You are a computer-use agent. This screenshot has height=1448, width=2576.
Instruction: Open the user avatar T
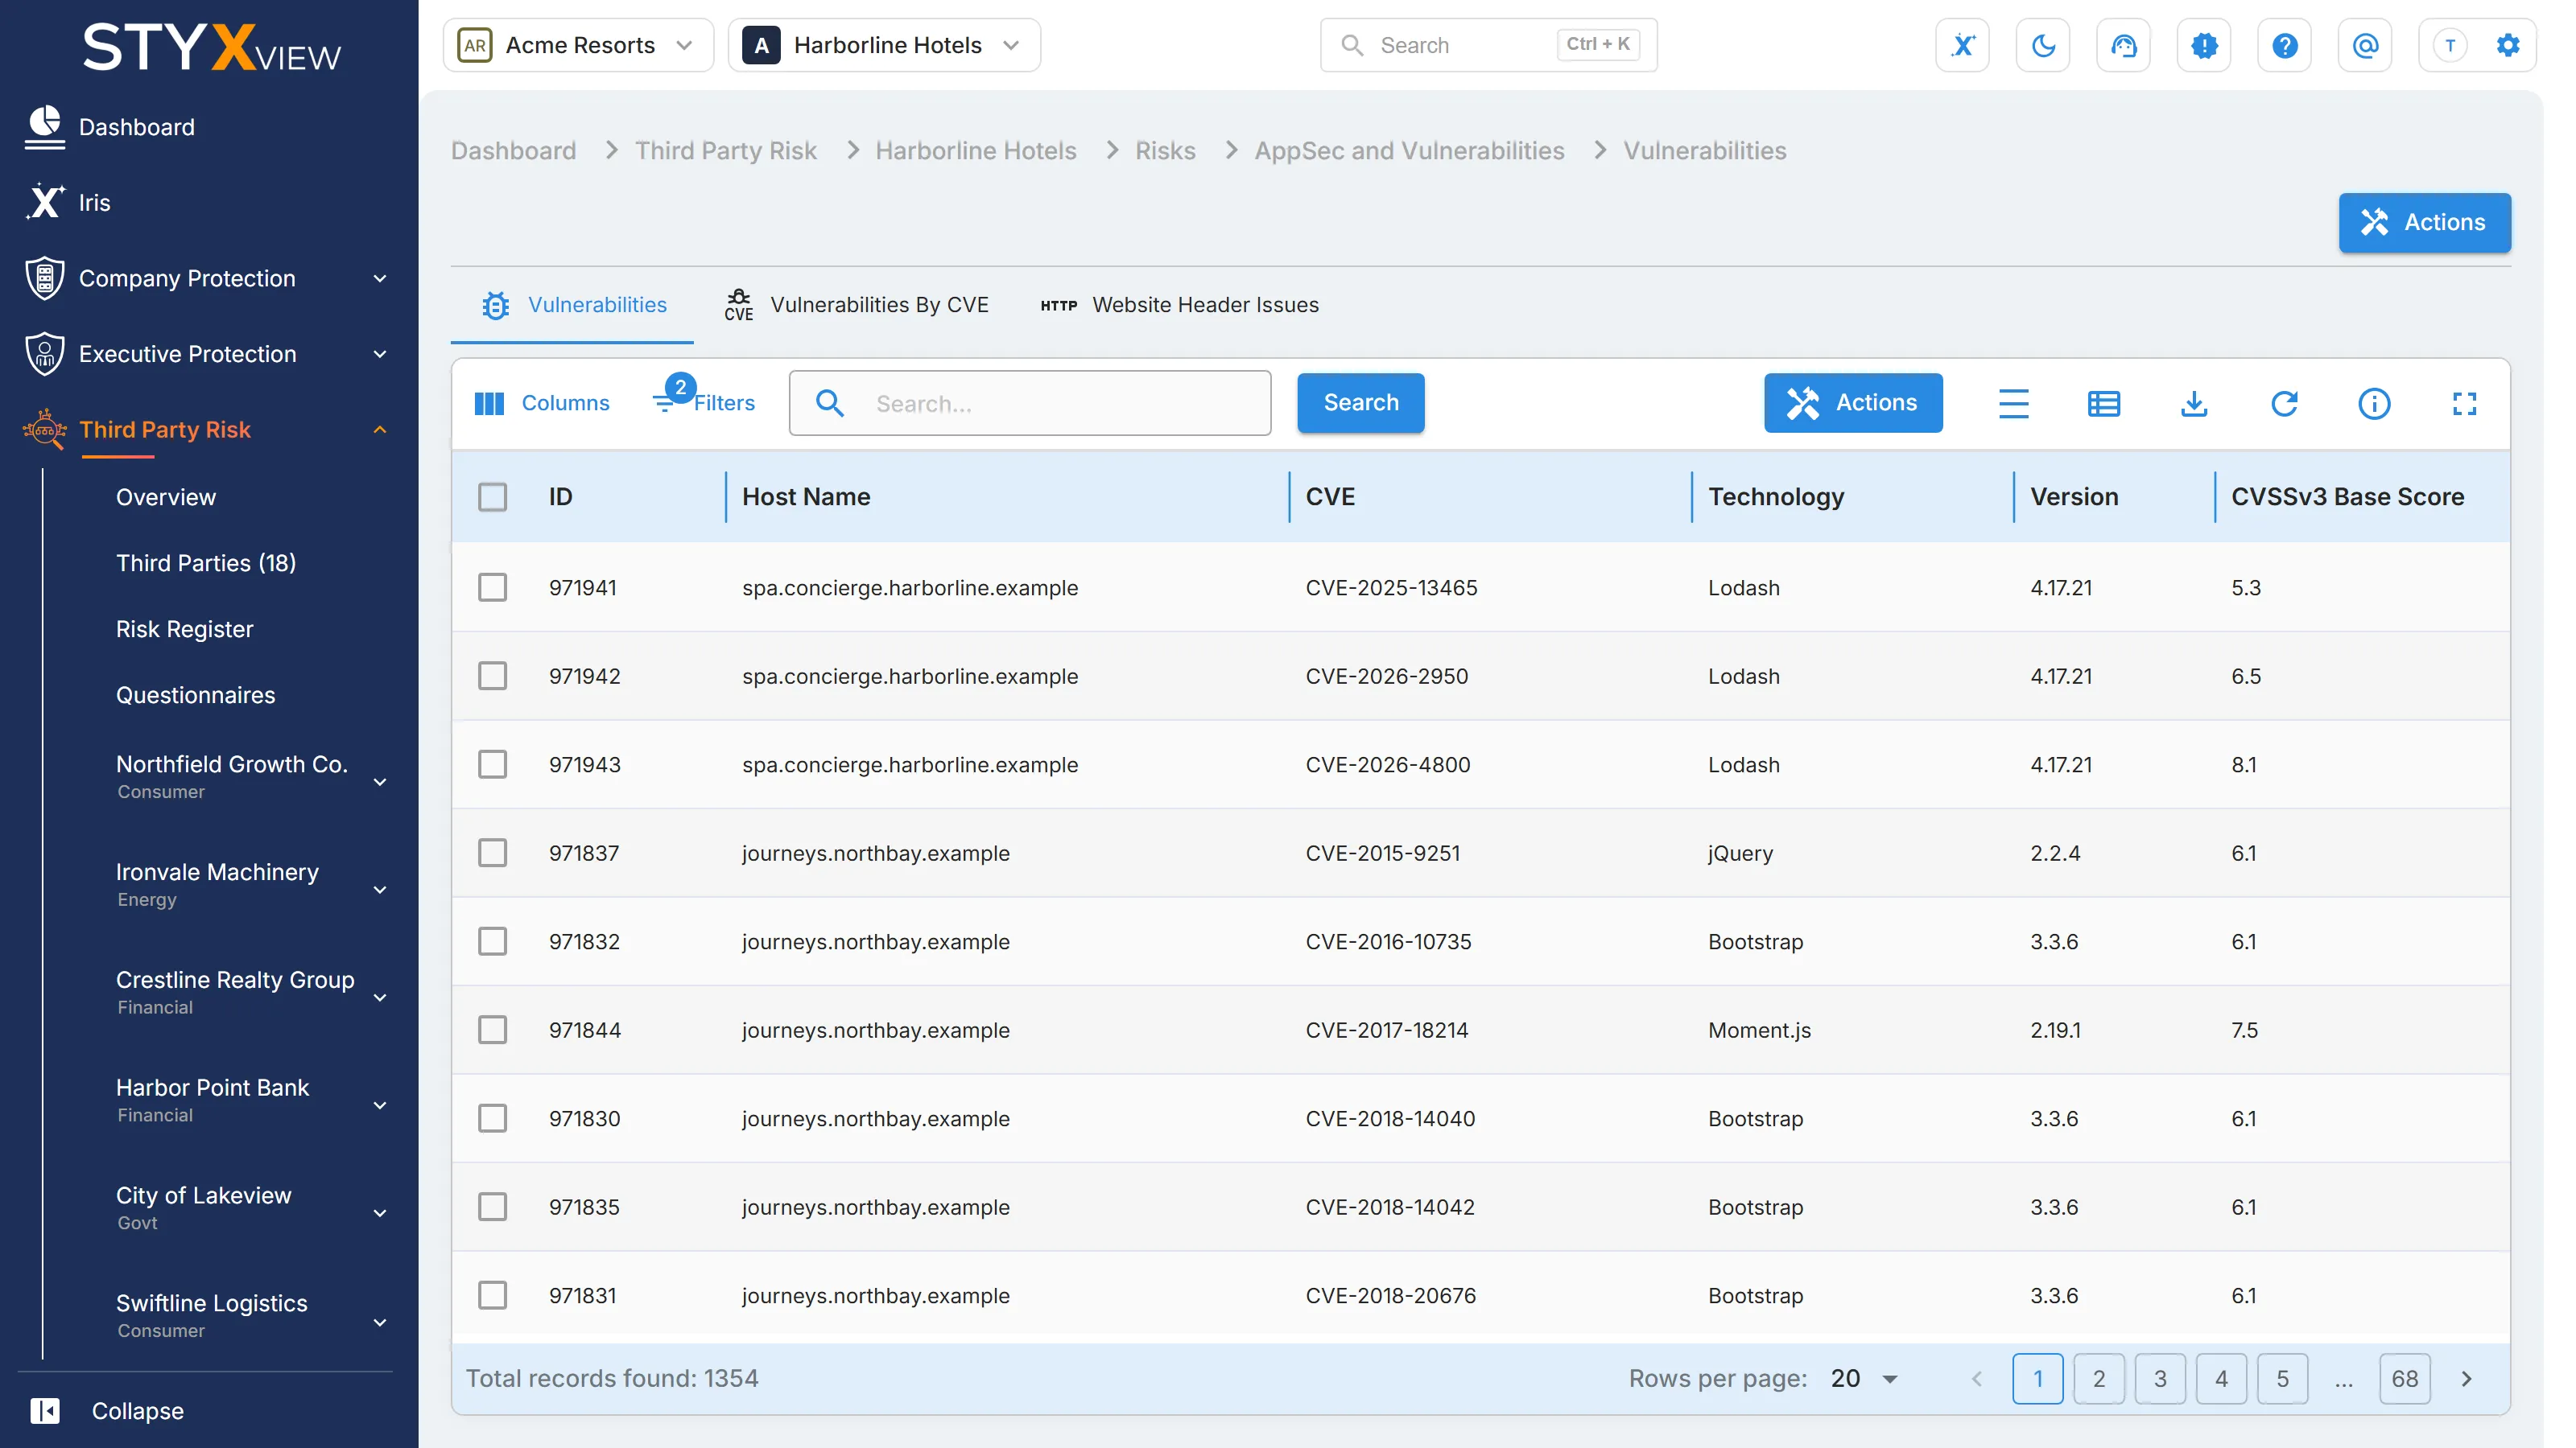pyautogui.click(x=2450, y=45)
